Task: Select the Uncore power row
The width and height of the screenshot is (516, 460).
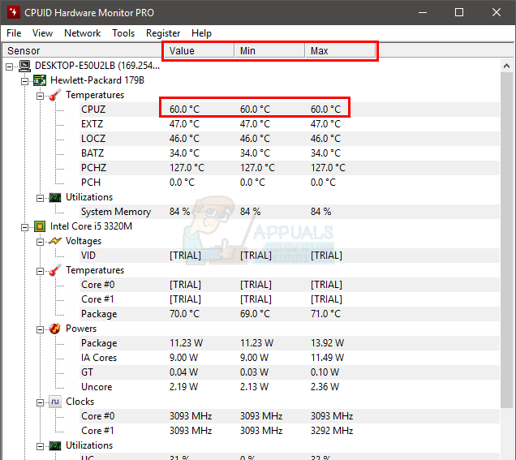Action: pos(290,387)
